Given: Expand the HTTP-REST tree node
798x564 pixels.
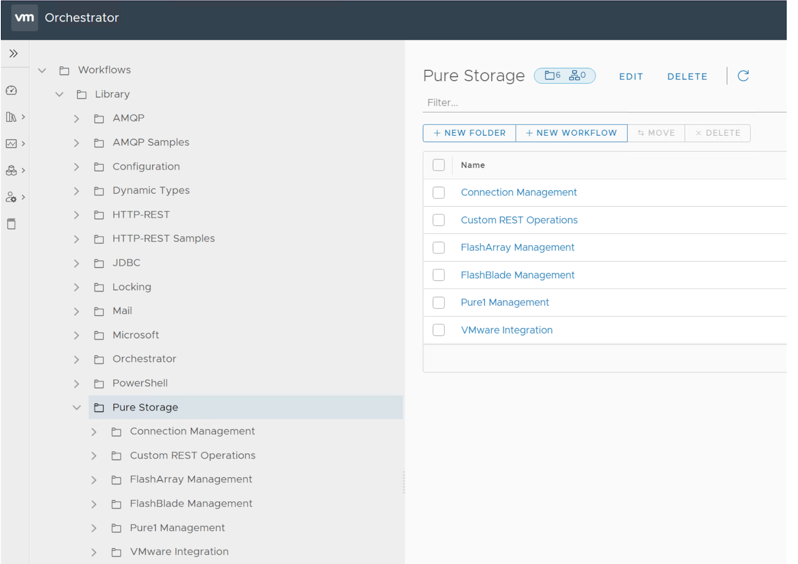Looking at the screenshot, I should click(x=76, y=215).
